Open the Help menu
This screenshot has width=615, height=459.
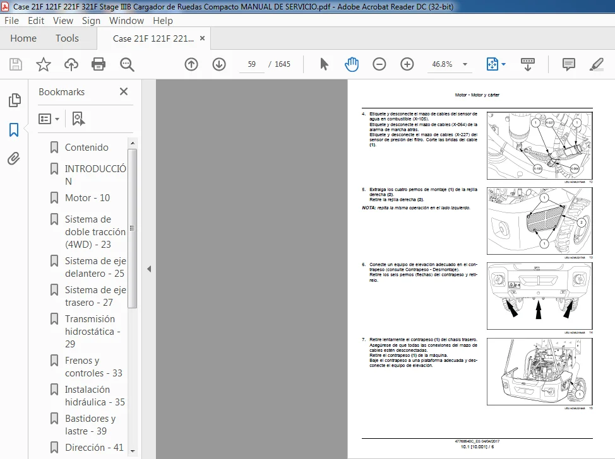[163, 21]
